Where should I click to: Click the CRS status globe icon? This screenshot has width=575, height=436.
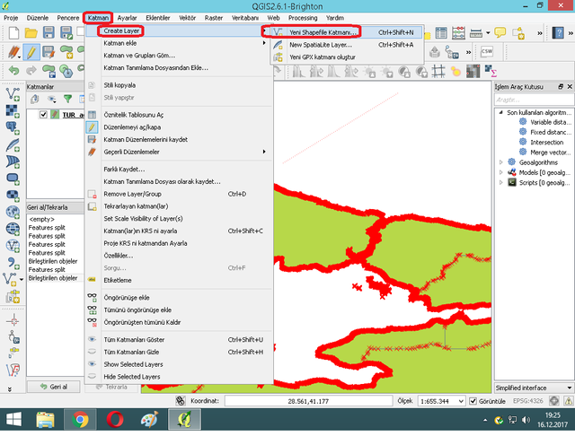[553, 401]
